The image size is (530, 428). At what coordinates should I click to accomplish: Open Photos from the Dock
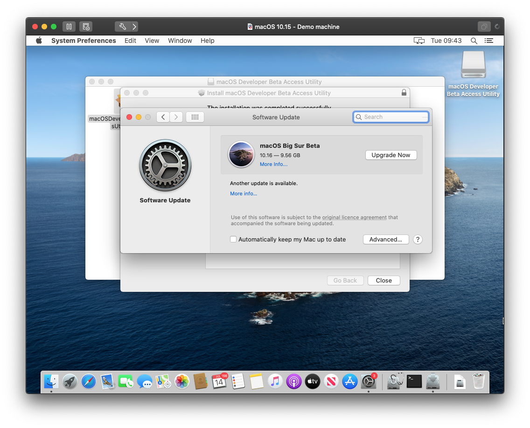tap(182, 382)
